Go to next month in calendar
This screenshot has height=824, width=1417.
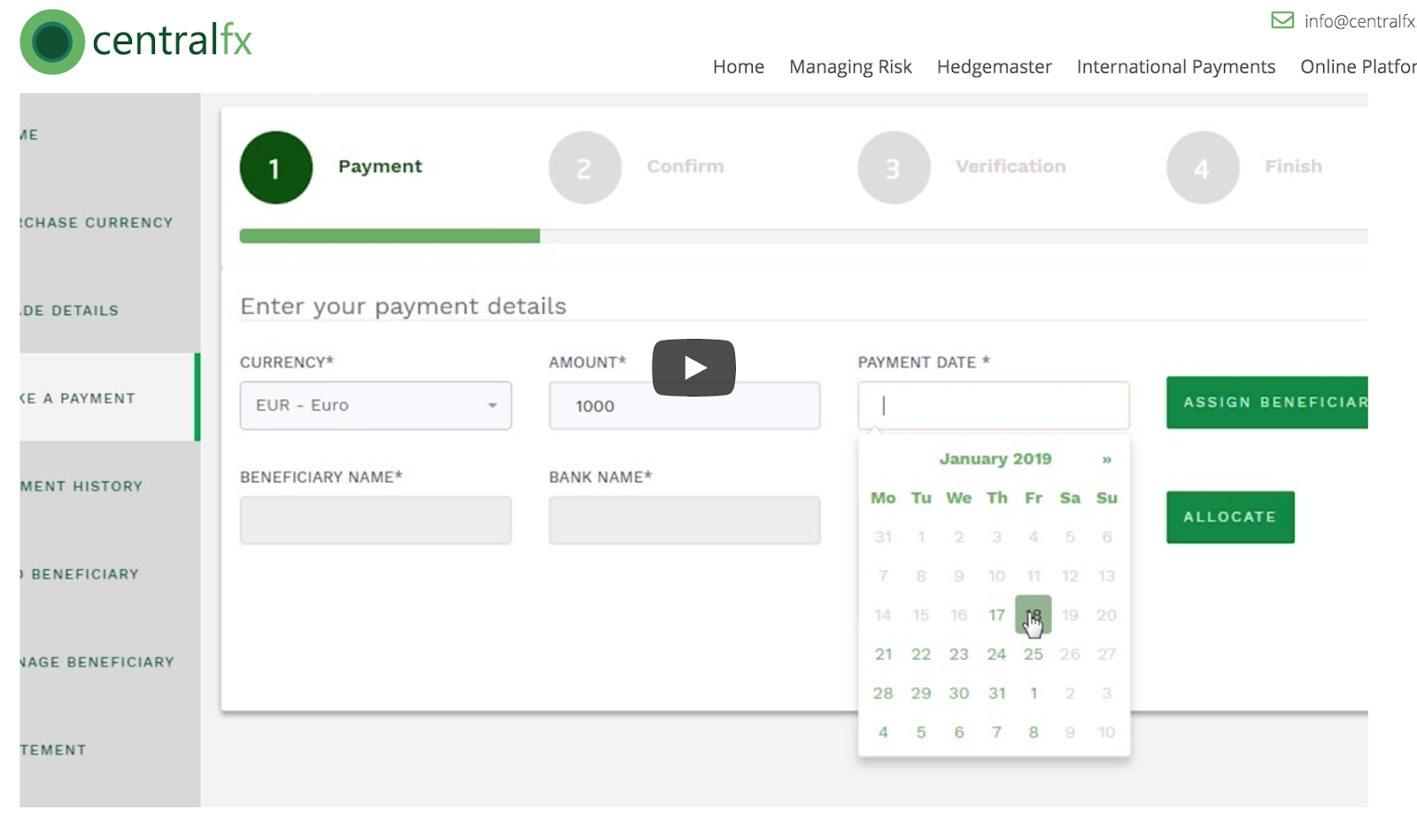[x=1106, y=459]
